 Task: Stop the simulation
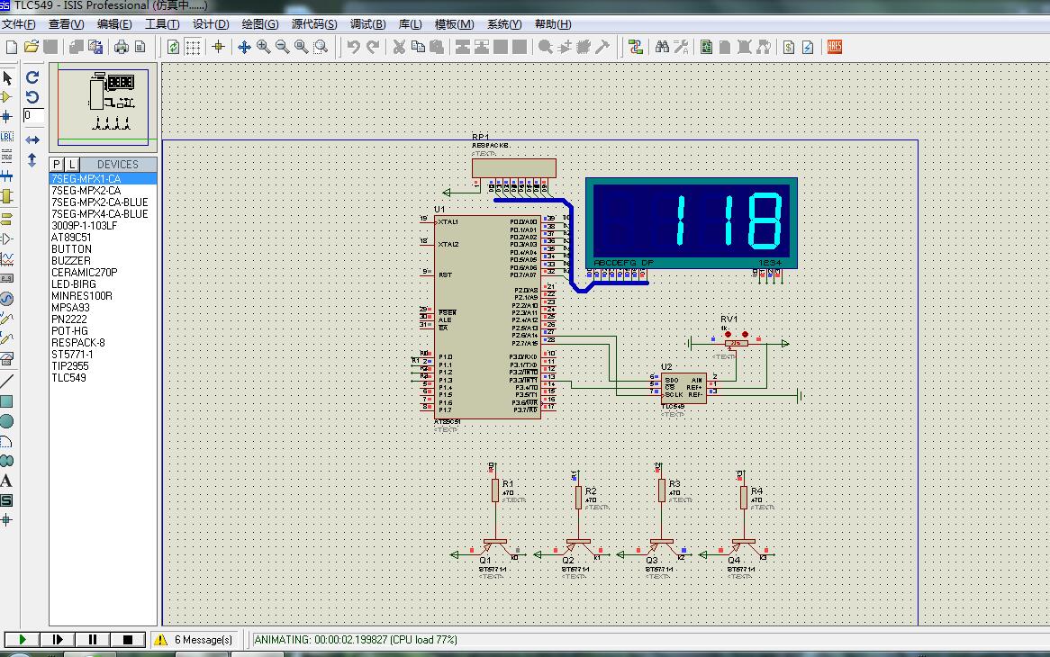coord(127,640)
